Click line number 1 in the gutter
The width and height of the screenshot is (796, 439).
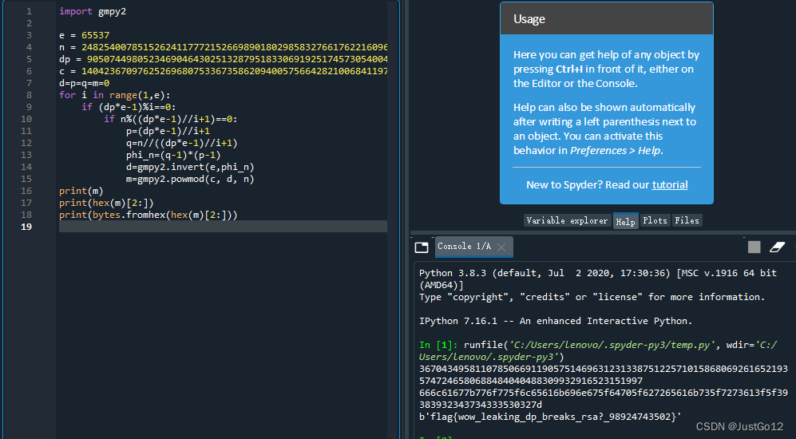coord(29,11)
